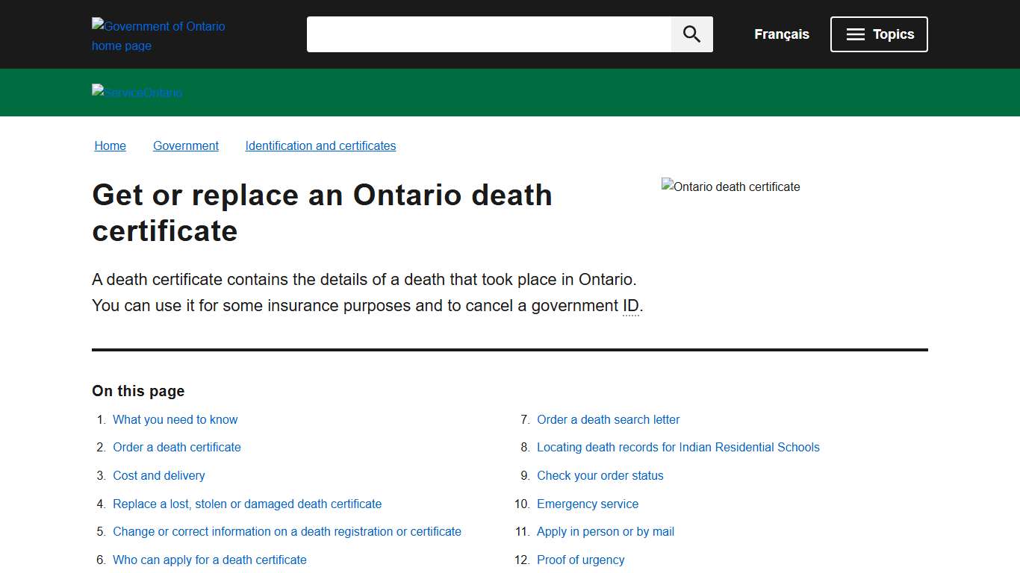
Task: Open Order a death search letter
Action: coord(608,419)
